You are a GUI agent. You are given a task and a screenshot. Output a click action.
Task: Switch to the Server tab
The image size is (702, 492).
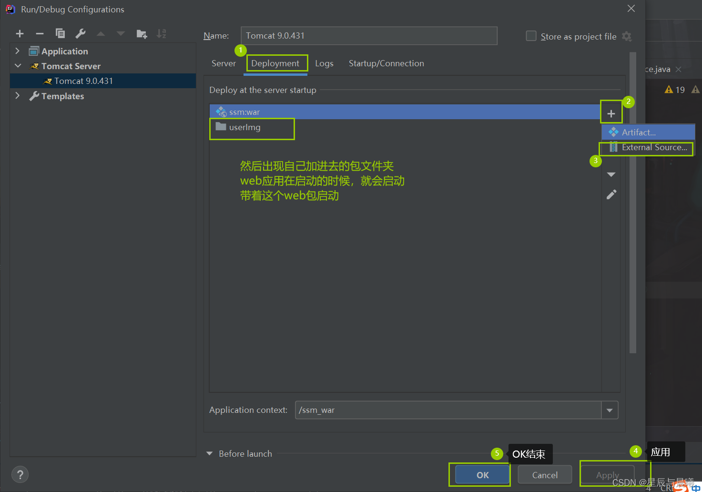point(224,63)
